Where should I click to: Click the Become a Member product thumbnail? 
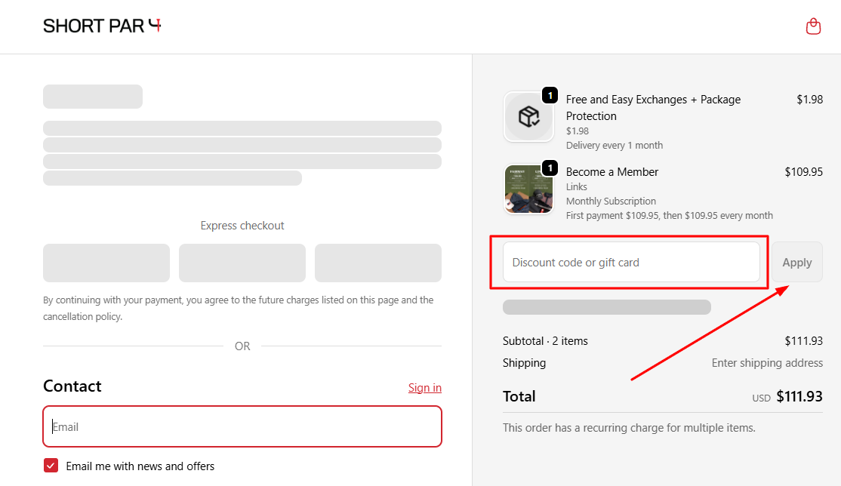(528, 189)
